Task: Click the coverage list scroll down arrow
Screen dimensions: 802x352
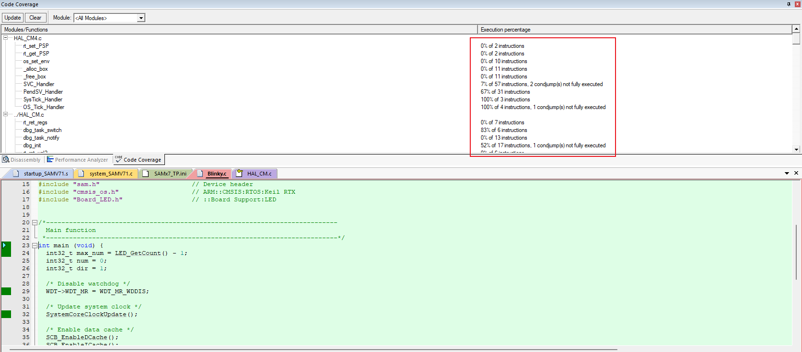Action: [796, 150]
